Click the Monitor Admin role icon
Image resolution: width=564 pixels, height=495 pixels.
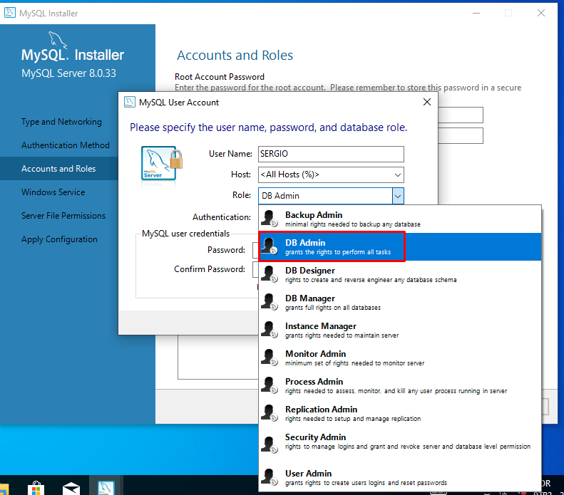pyautogui.click(x=269, y=358)
